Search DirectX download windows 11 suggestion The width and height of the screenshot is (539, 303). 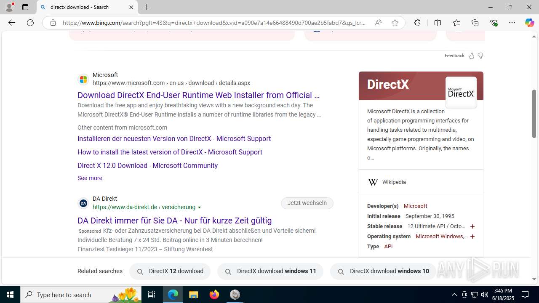tap(270, 271)
